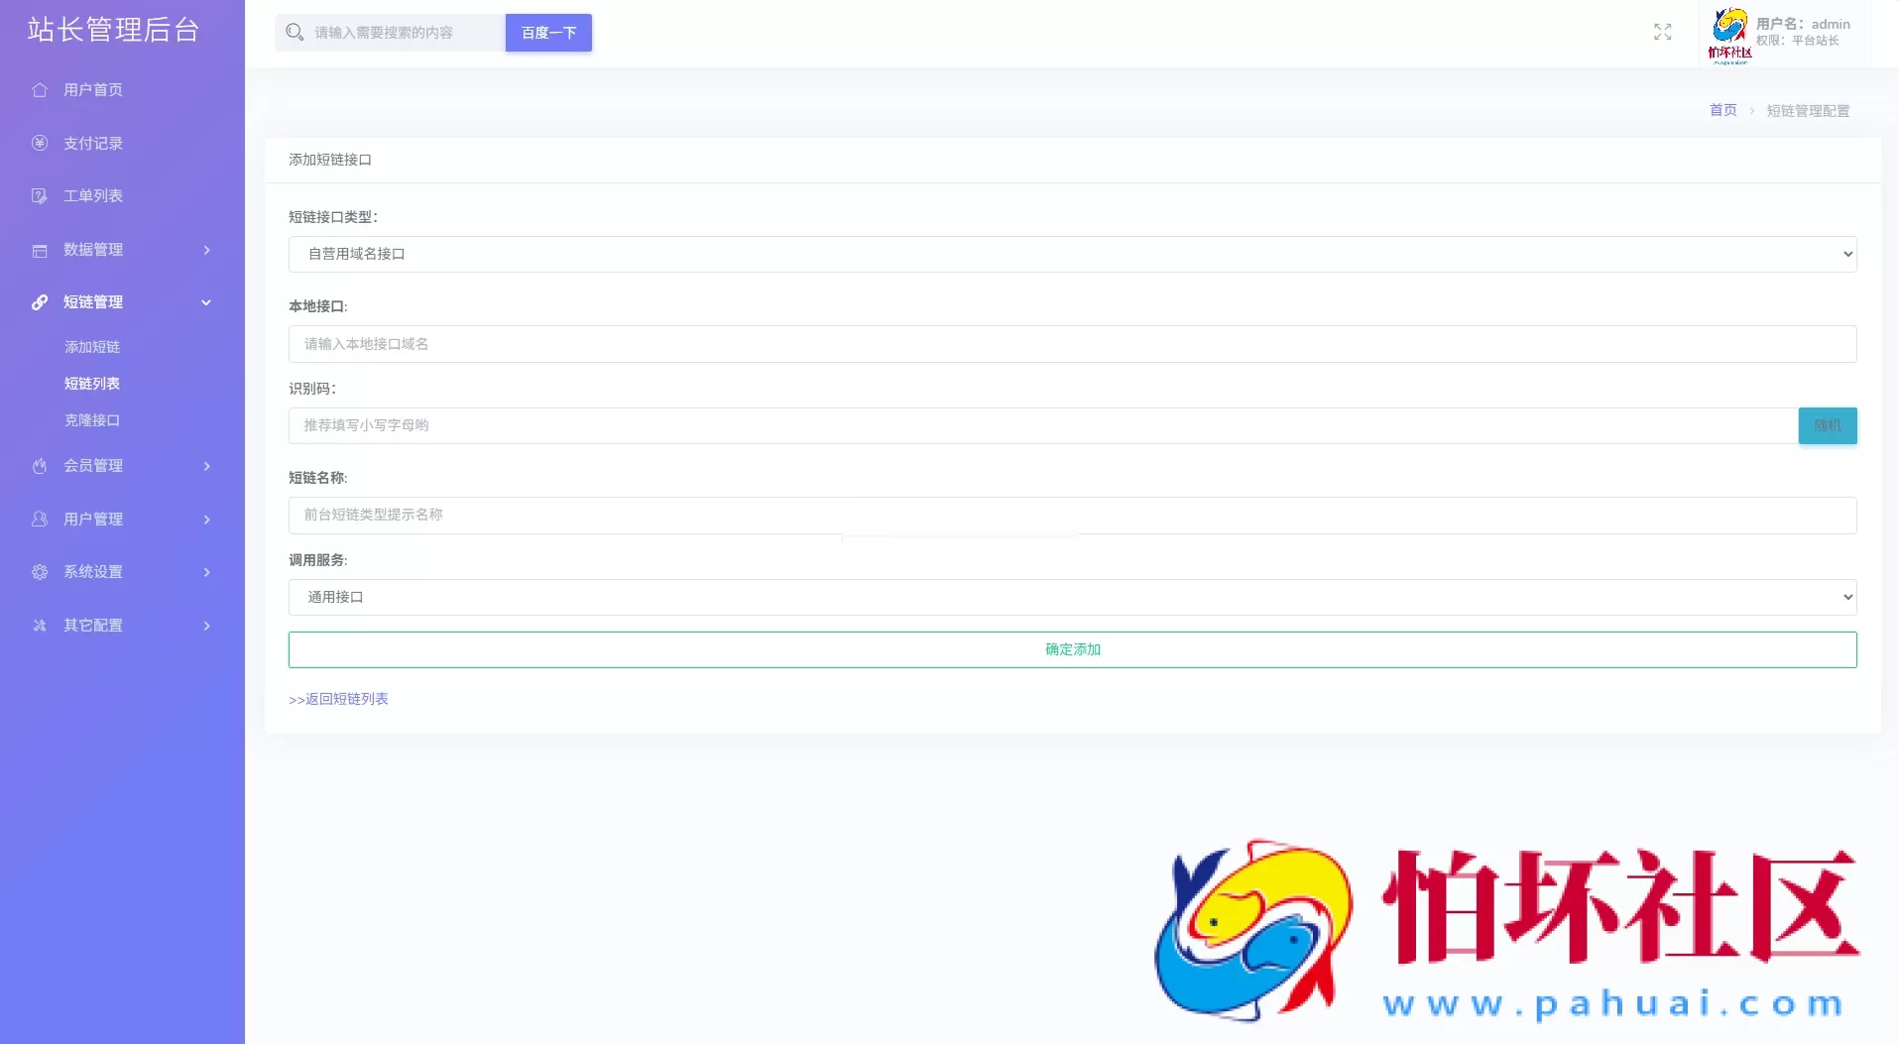This screenshot has height=1044, width=1899.
Task: Click the gear icon beside 系统设置
Action: [40, 572]
